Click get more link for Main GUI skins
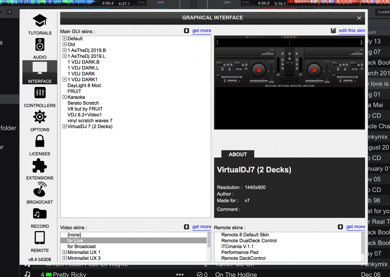This screenshot has height=277, width=390. [x=202, y=31]
